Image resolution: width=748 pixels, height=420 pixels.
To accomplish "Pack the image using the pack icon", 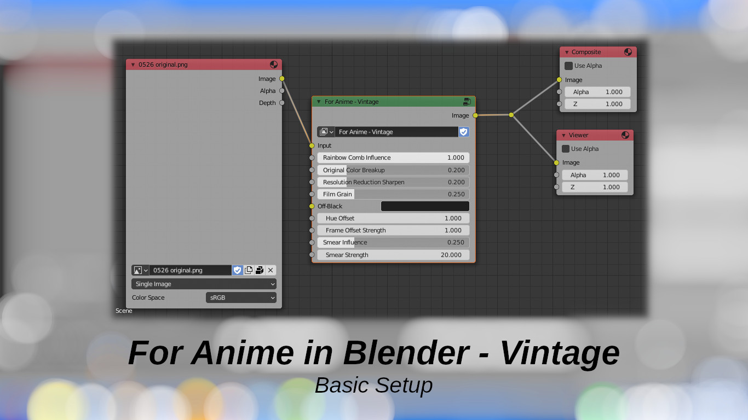I will [x=258, y=270].
